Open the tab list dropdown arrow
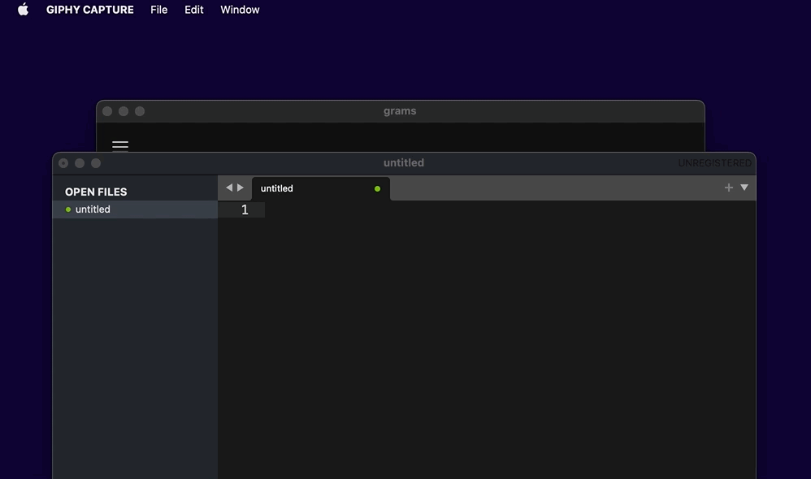The image size is (811, 479). tap(744, 188)
